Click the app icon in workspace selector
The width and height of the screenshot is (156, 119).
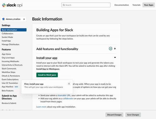[x=4, y=19]
